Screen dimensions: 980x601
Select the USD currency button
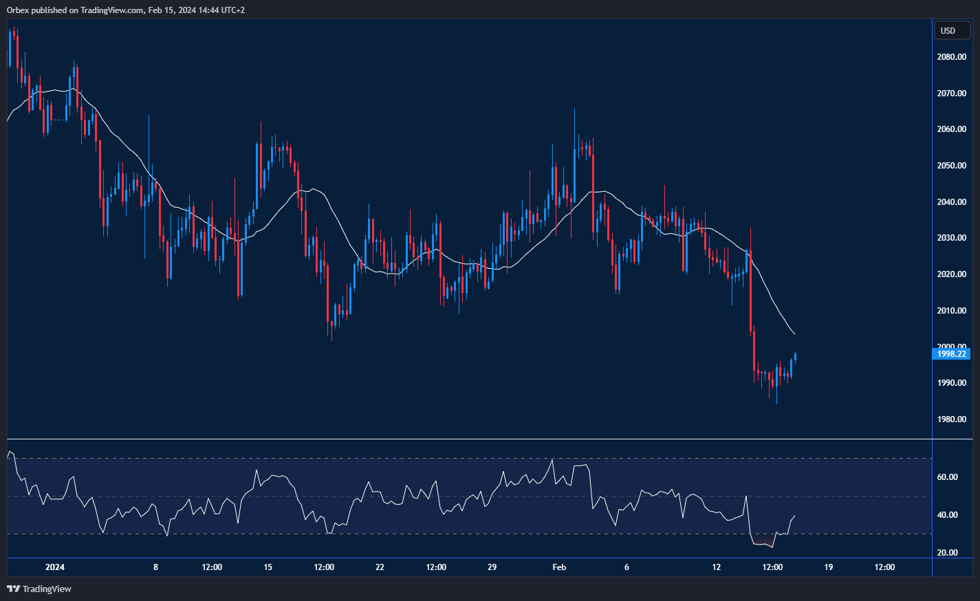click(952, 30)
